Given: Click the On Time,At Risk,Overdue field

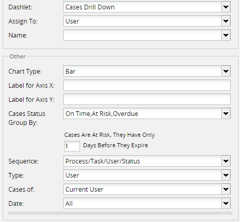Looking at the screenshot, I should pos(142,113).
